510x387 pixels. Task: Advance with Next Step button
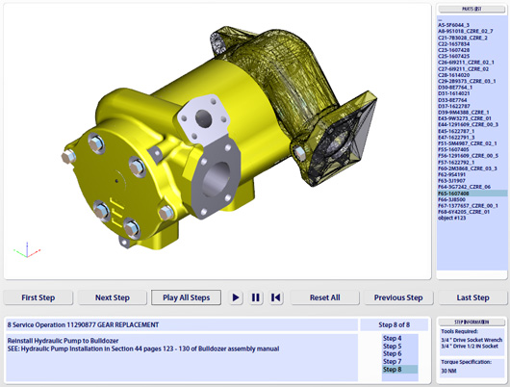pyautogui.click(x=113, y=297)
